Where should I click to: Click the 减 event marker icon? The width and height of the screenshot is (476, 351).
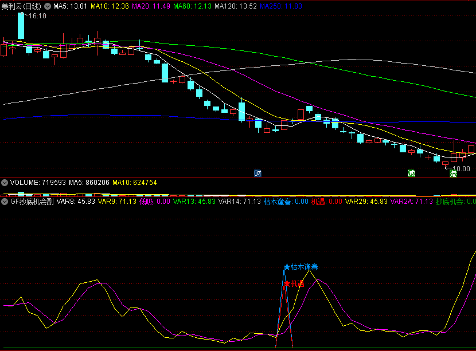pos(411,173)
